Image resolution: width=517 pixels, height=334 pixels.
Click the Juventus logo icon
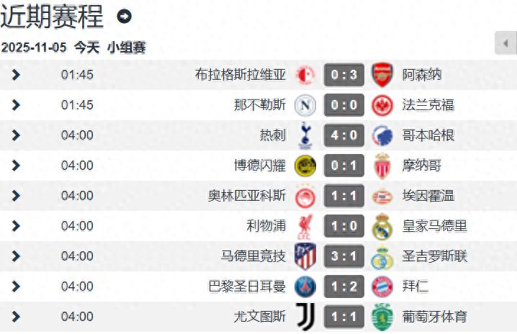305,317
